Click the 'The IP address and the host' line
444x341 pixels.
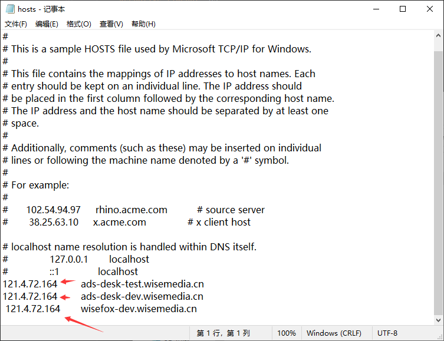tap(165, 111)
